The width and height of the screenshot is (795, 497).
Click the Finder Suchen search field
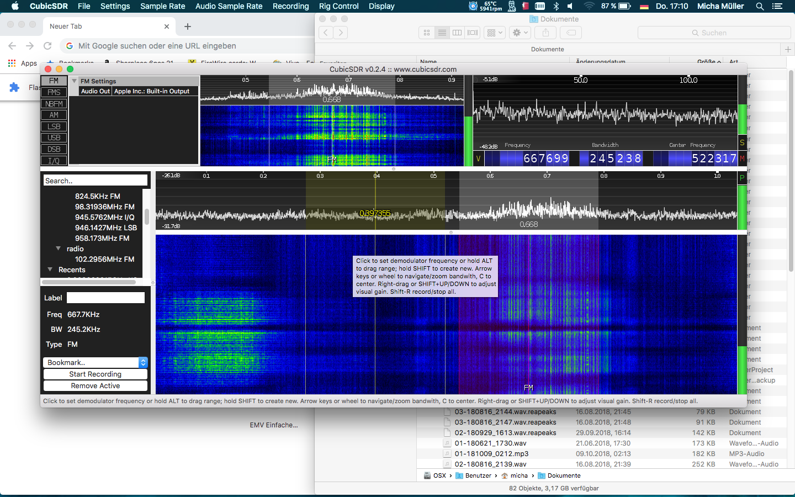(714, 33)
